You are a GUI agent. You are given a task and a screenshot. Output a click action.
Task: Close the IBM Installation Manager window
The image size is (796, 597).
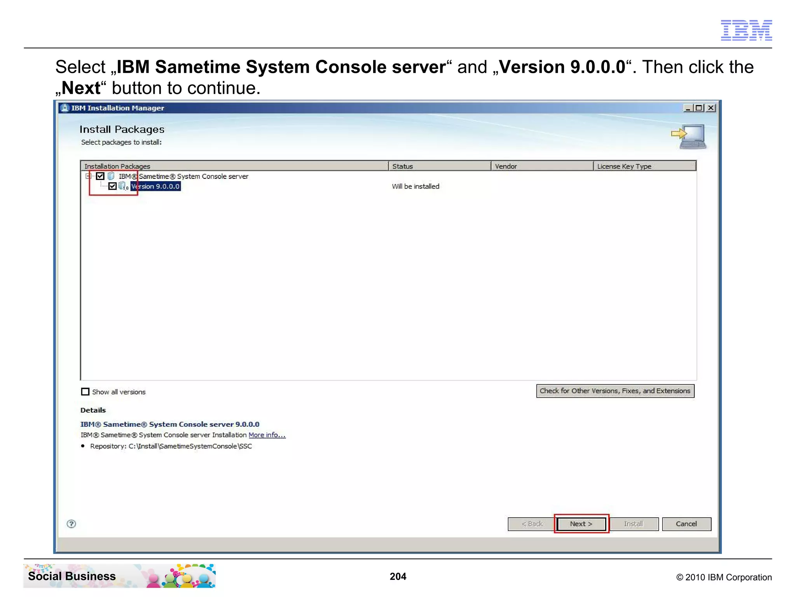711,108
